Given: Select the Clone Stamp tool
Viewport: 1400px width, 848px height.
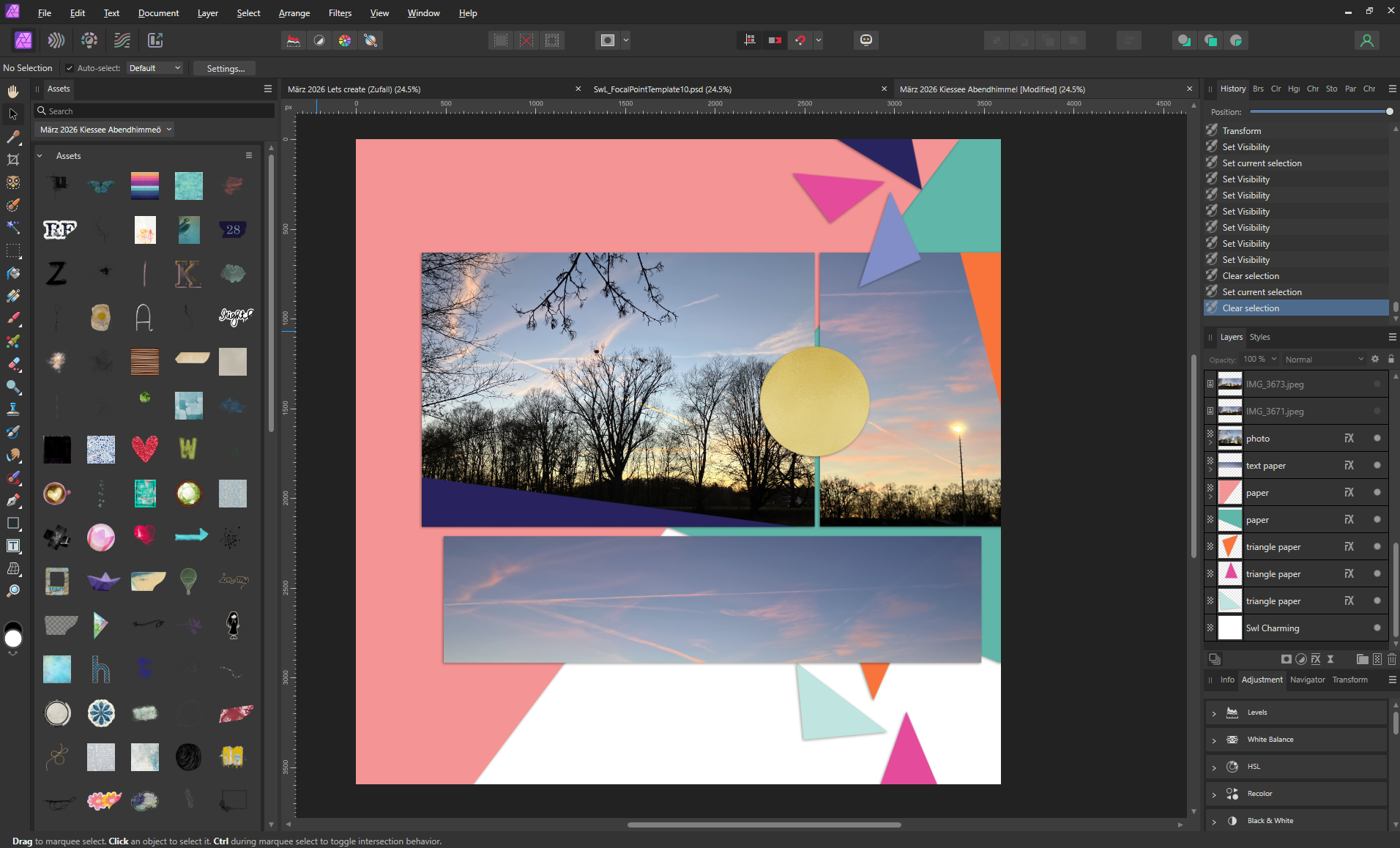Looking at the screenshot, I should pyautogui.click(x=13, y=409).
